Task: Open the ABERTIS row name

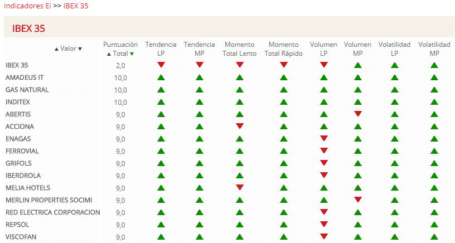Action: point(18,114)
